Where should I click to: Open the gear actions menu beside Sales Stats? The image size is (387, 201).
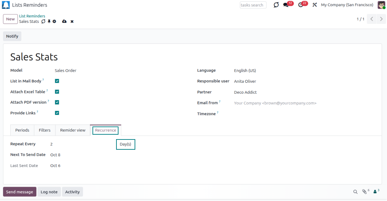pyautogui.click(x=54, y=22)
